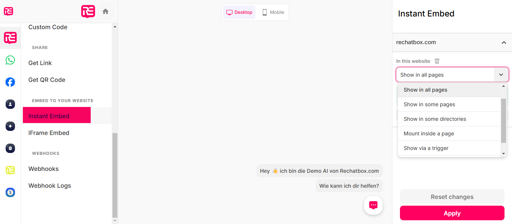Delete website using trash icon
Screen dimensions: 512x224
(x=437, y=61)
